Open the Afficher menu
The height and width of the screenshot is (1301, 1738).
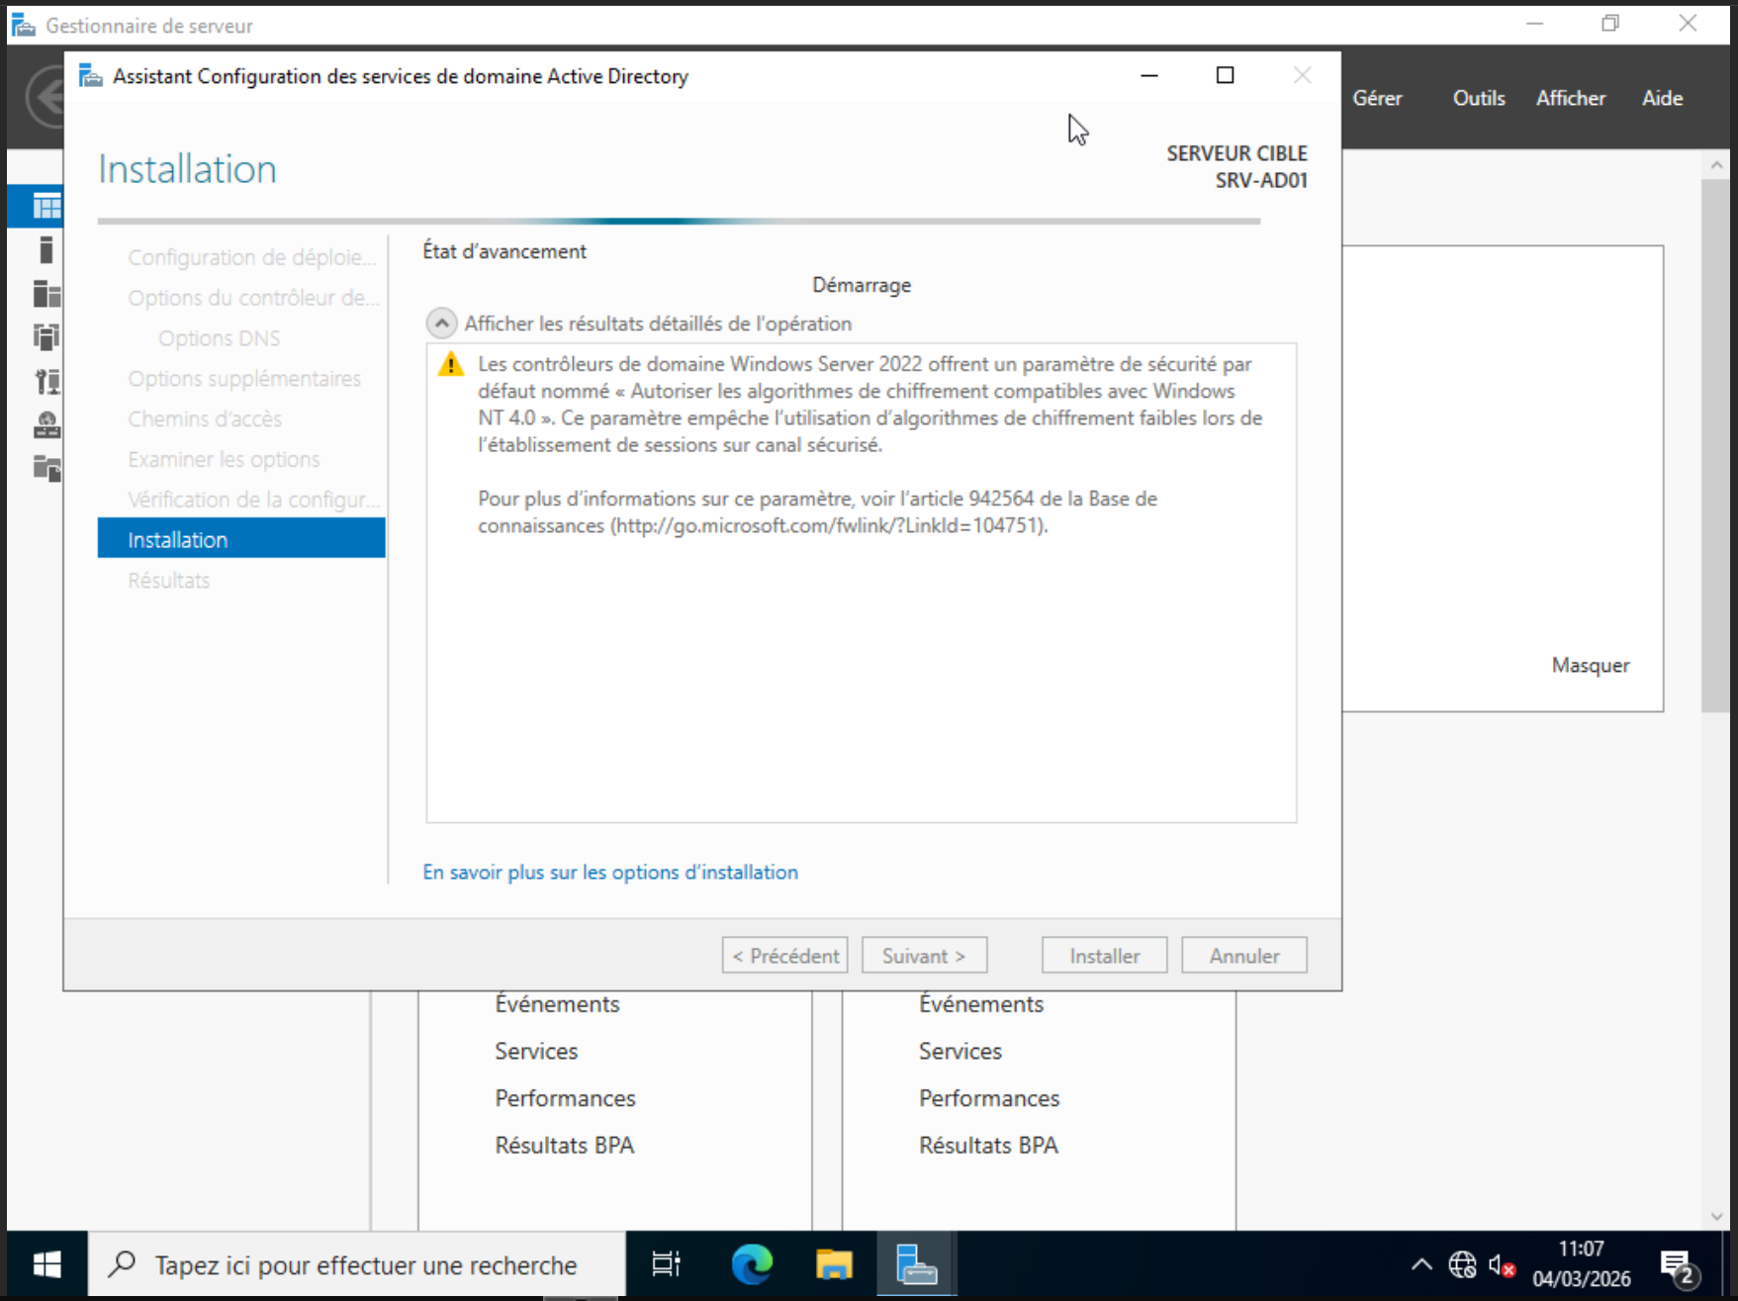tap(1570, 98)
